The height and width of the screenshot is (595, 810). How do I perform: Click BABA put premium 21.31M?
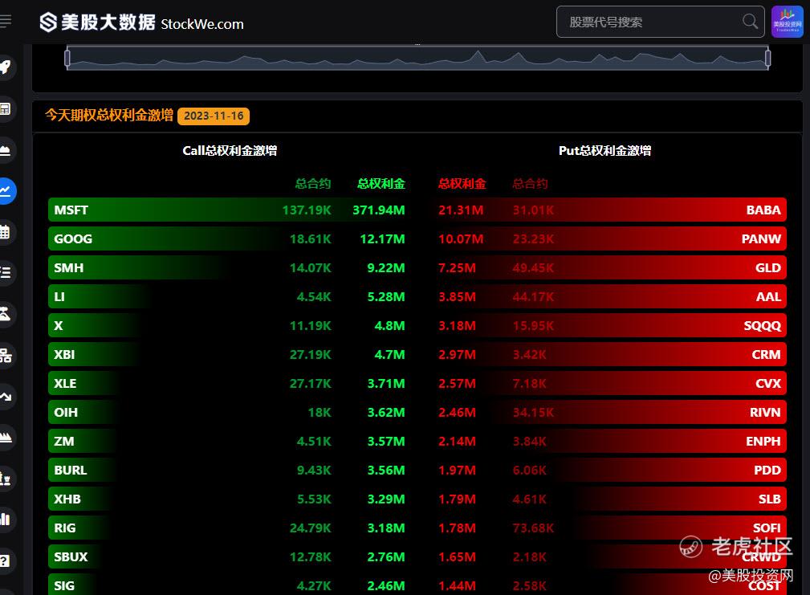tap(461, 210)
